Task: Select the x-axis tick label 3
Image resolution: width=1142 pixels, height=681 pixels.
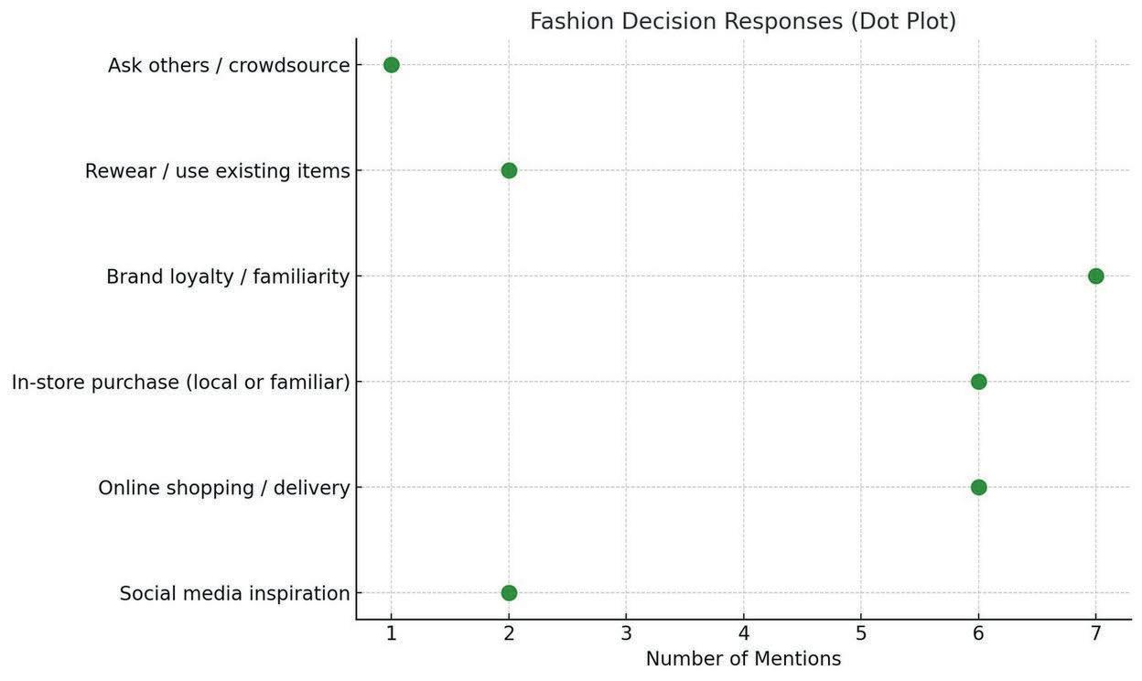Action: pos(626,632)
